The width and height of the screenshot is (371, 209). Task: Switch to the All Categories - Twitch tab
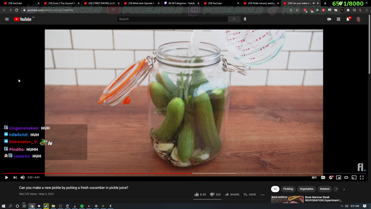pyautogui.click(x=181, y=3)
